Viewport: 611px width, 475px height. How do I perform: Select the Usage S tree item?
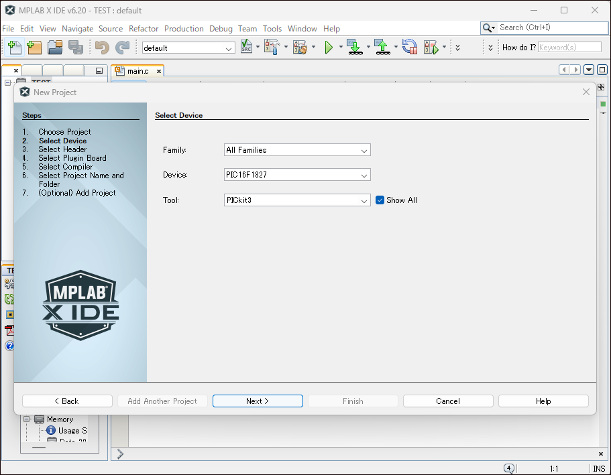(72, 431)
